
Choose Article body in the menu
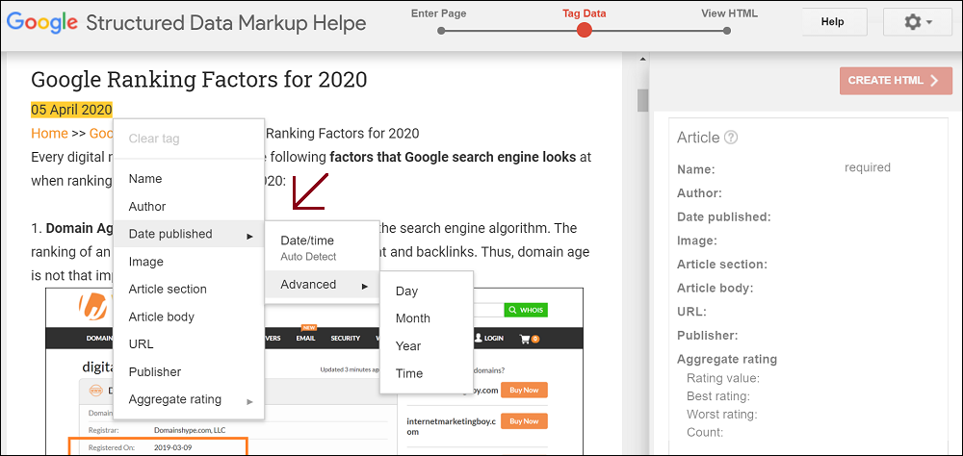189,317
